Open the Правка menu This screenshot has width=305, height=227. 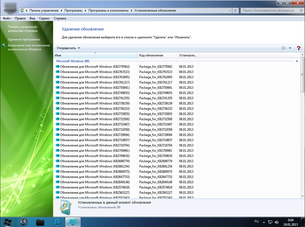pyautogui.click(x=20, y=18)
